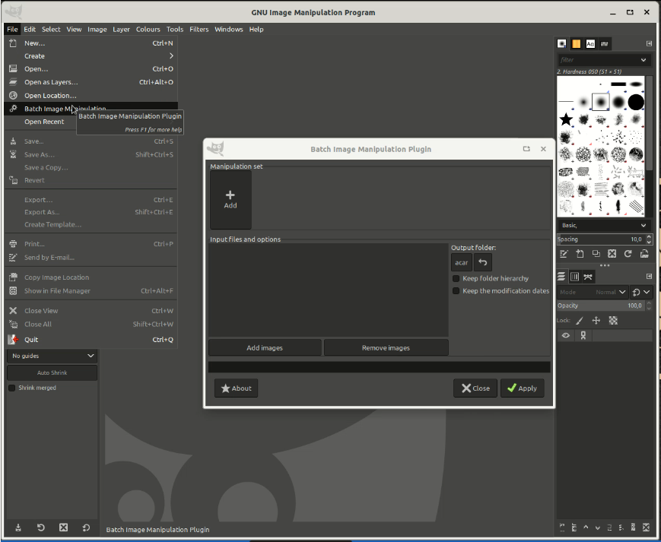
Task: Click the star-shaped brush thumbnail
Action: [566, 119]
